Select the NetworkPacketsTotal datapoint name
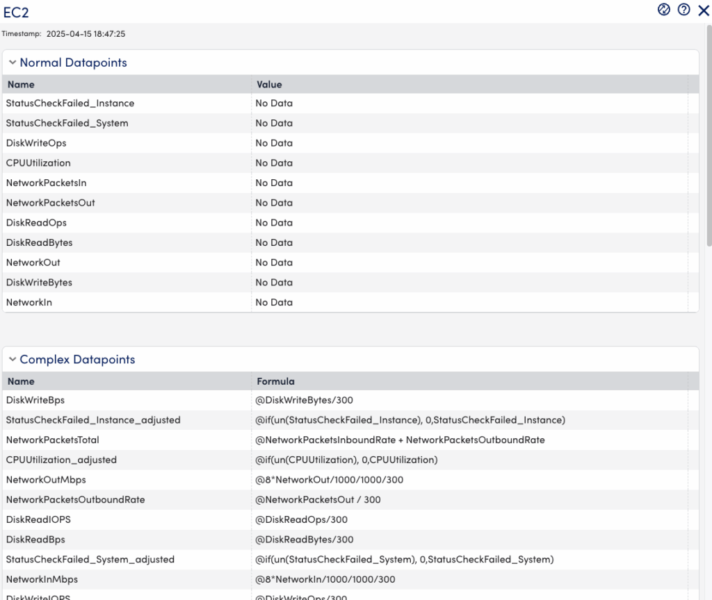This screenshot has width=712, height=600. tap(53, 440)
